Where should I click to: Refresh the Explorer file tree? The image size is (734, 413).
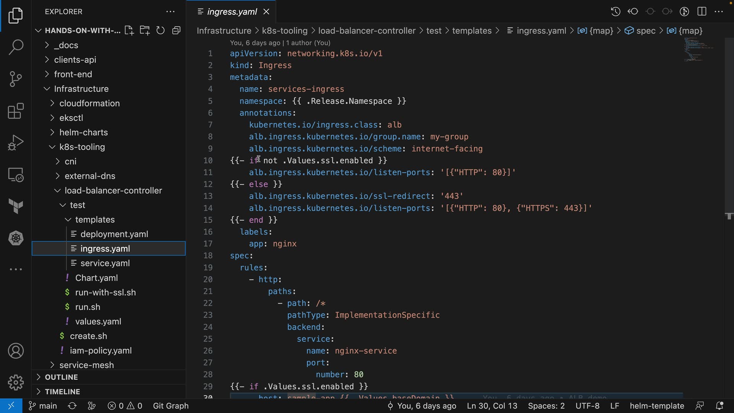coord(161,31)
